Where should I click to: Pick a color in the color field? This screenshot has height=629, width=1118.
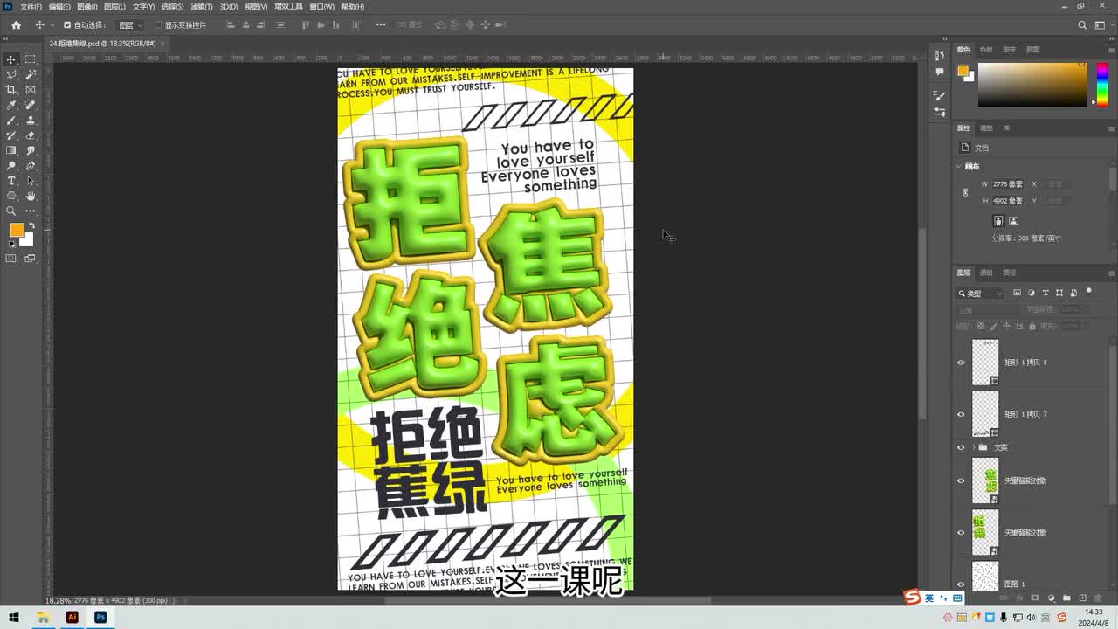point(1032,85)
